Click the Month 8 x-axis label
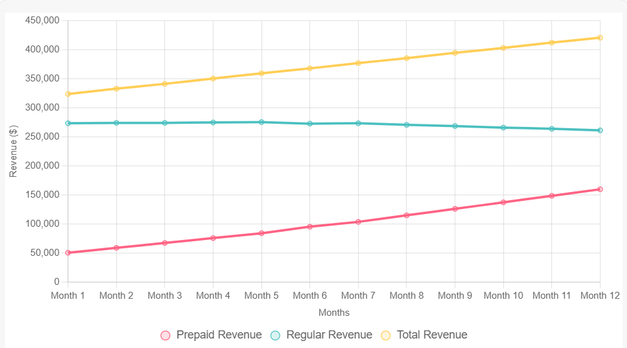627x348 pixels. 407,296
